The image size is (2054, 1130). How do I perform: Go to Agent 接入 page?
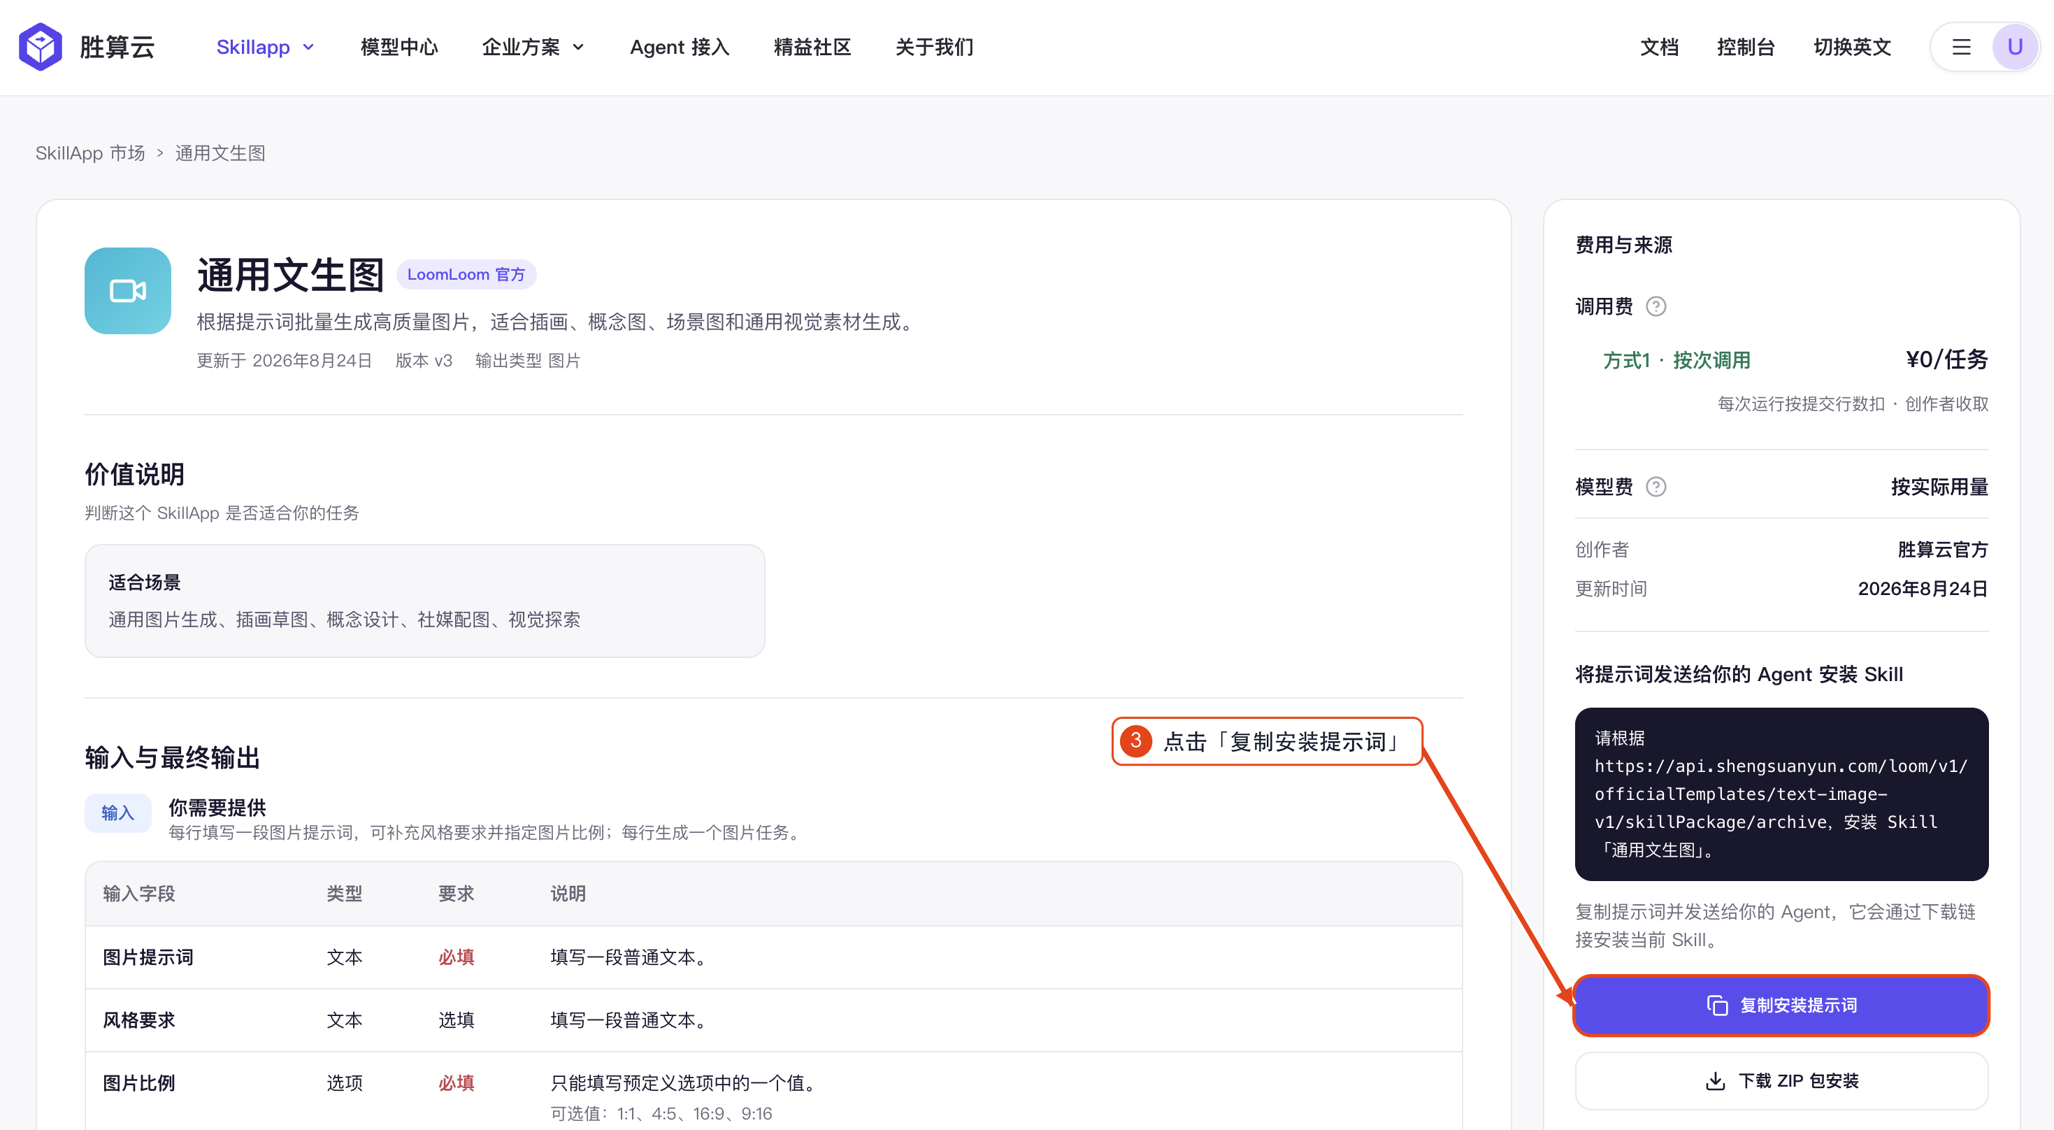click(680, 47)
